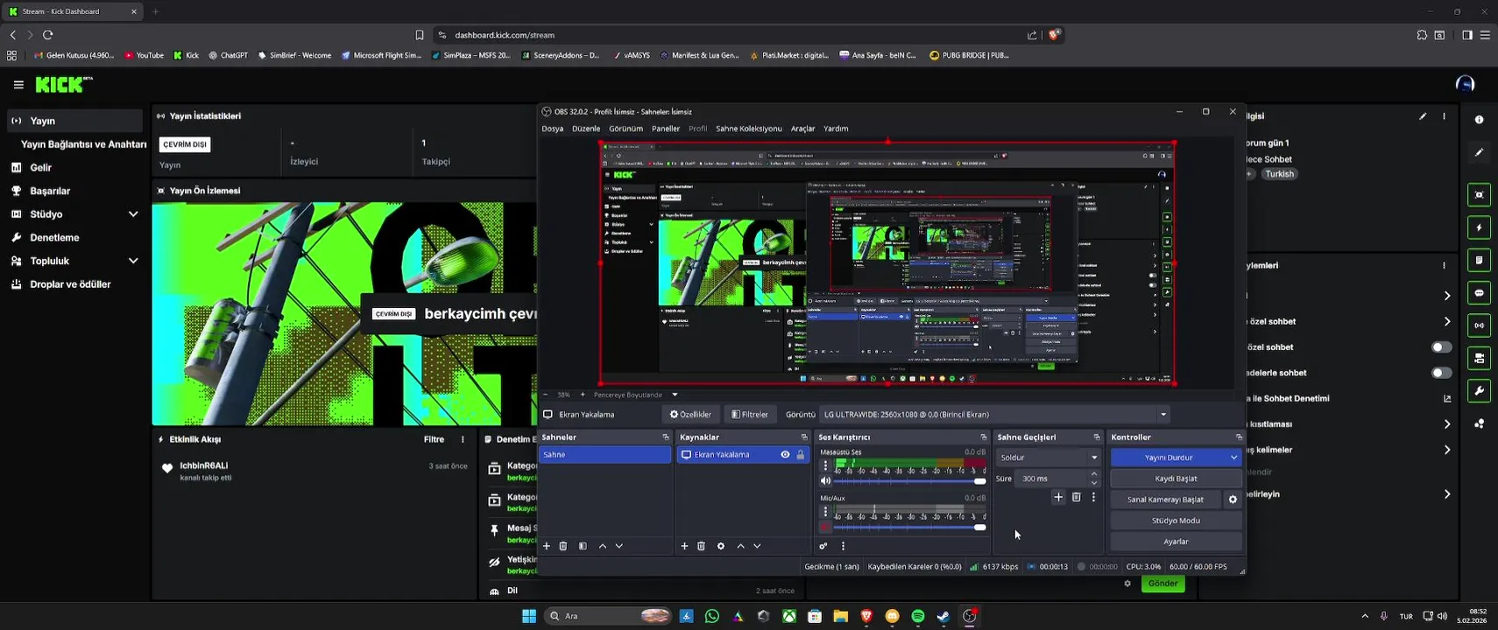Click Kick lightning quick-action icon in right rail
The height and width of the screenshot is (630, 1498).
(1479, 227)
